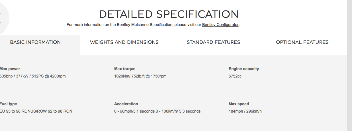Click the Max power label
Image resolution: width=352 pixels, height=131 pixels.
click(10, 69)
